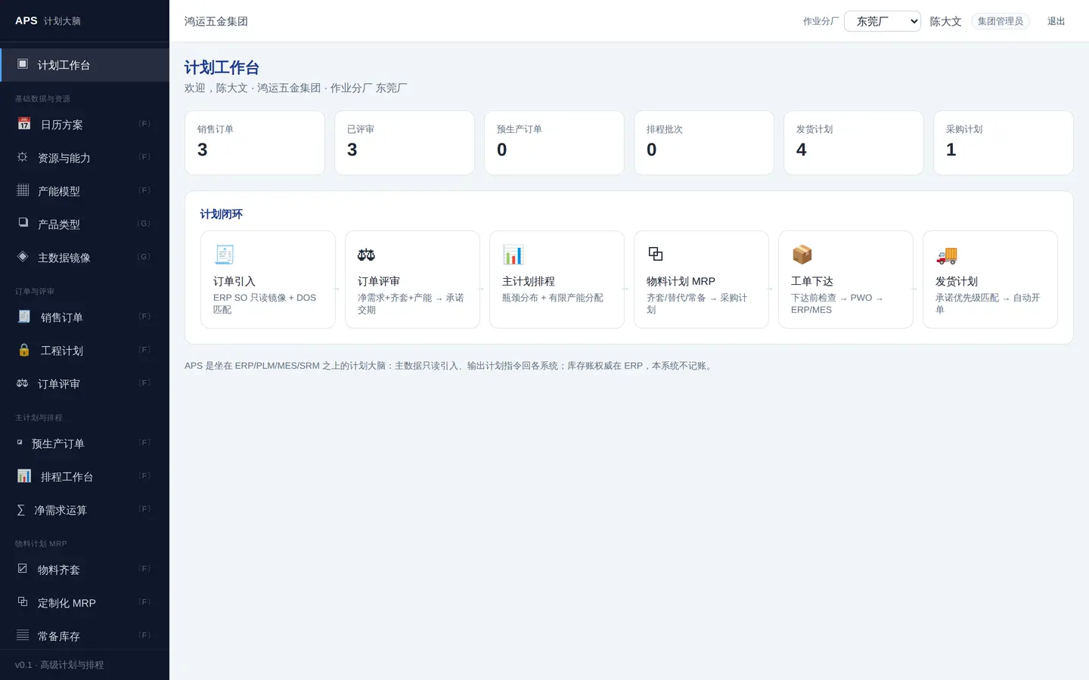1089x680 pixels.
Task: Click the lock icon beside 工程计划
Action: pos(24,350)
